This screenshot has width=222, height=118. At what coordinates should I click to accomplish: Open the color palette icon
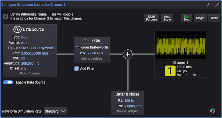[x=212, y=111]
